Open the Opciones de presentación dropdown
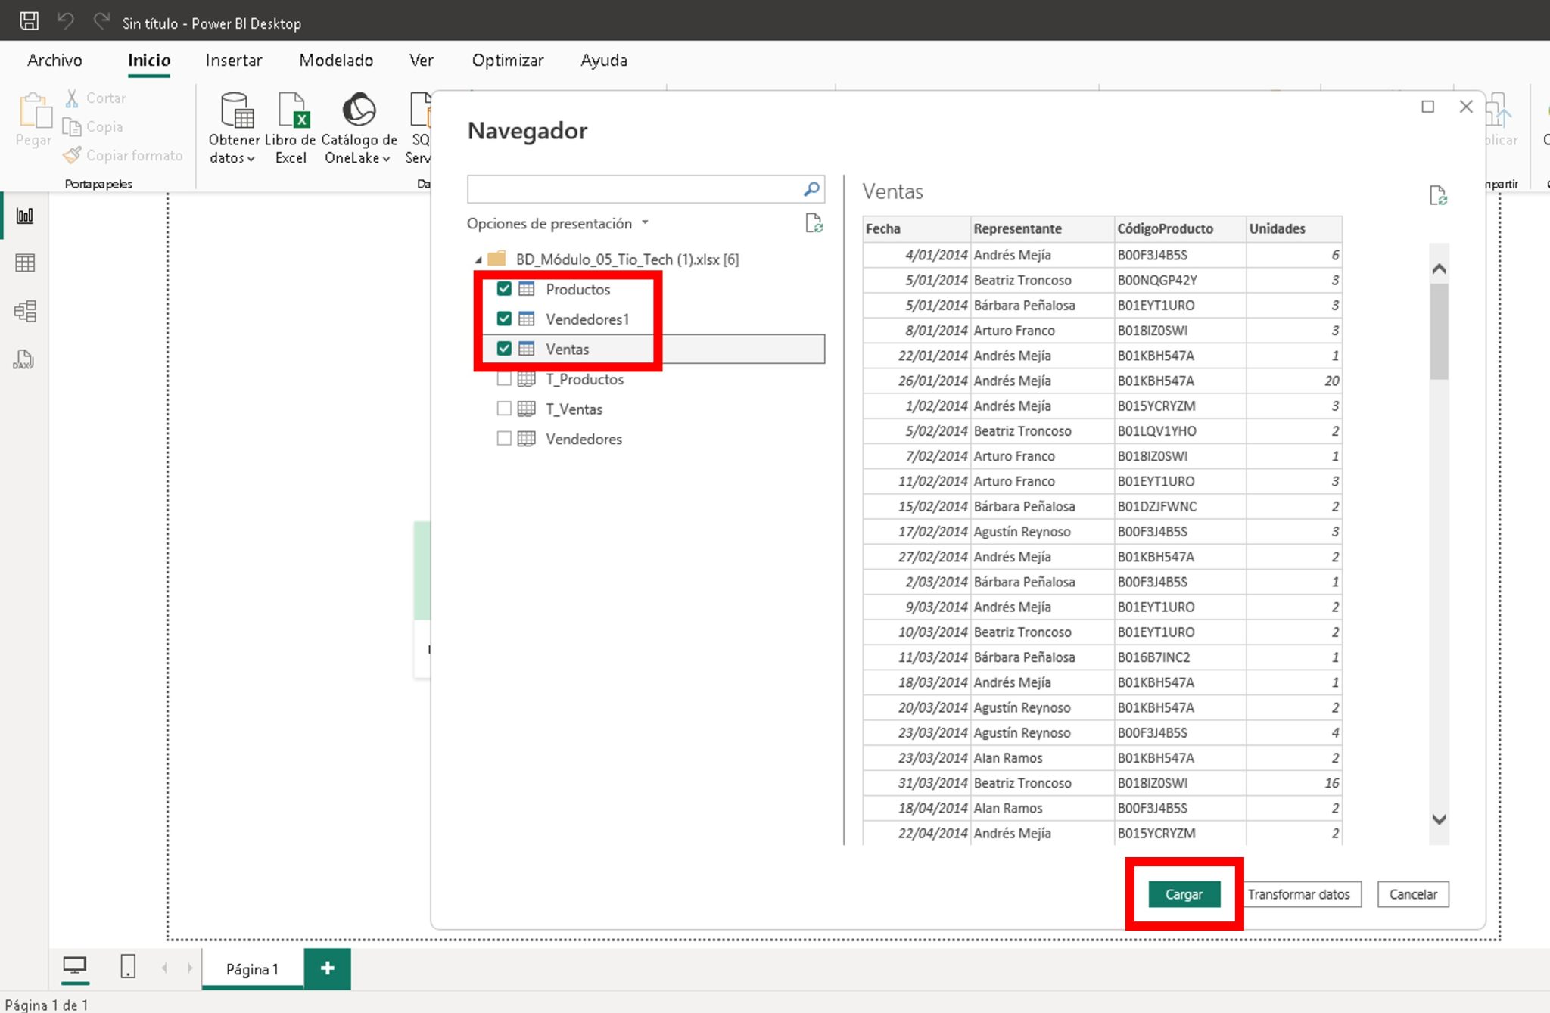This screenshot has height=1013, width=1550. click(646, 223)
